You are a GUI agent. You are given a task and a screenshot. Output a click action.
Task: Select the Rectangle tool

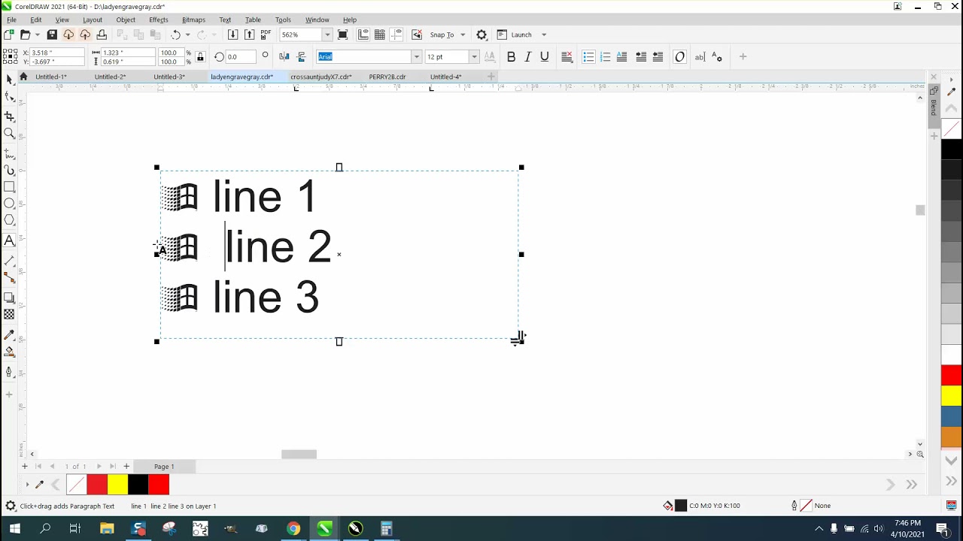(9, 187)
